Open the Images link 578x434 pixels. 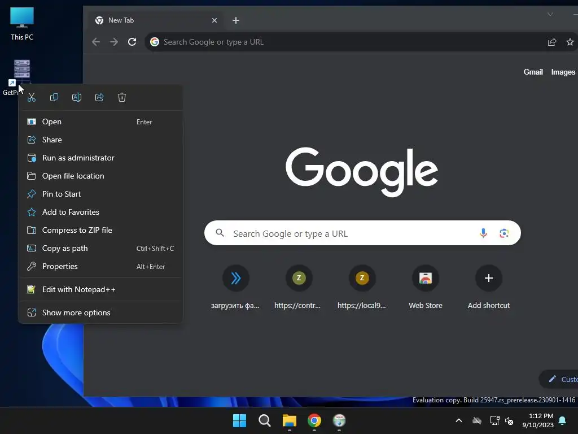click(x=563, y=72)
